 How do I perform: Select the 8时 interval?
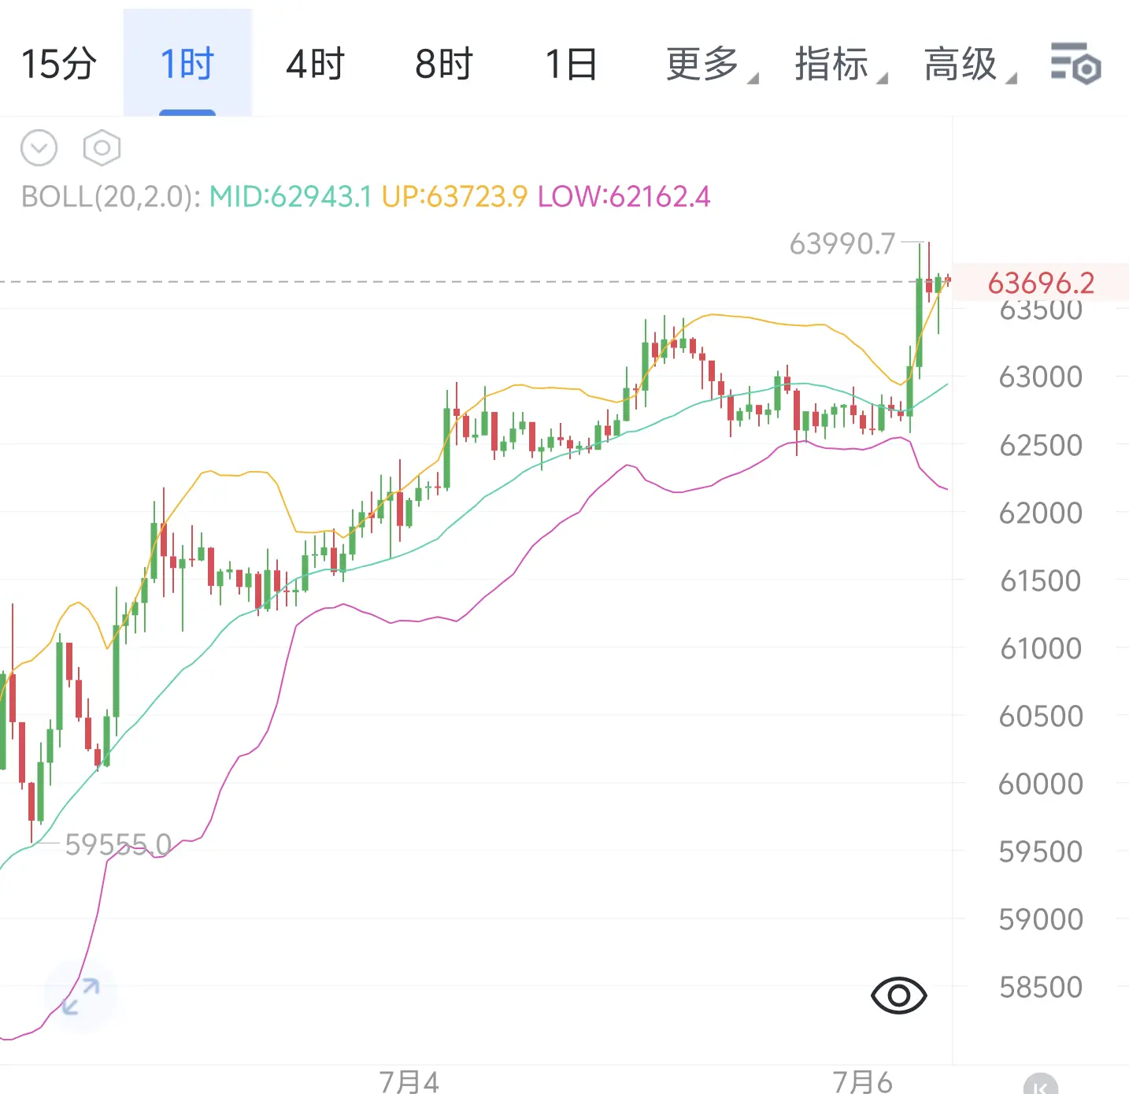444,64
